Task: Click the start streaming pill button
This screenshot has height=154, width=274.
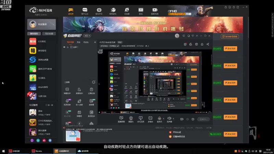Action: click(203, 119)
